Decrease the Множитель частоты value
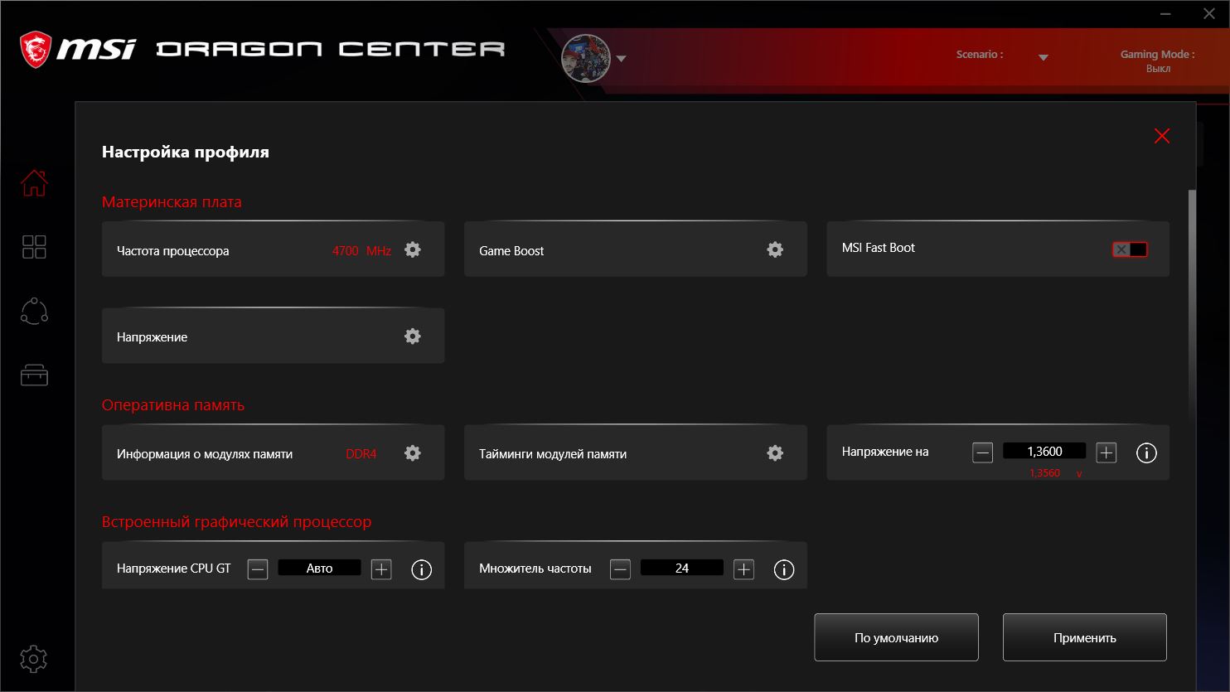Screen dimensions: 1230x692 coord(620,569)
